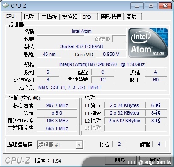The width and height of the screenshot is (174, 167).
Task: Maximize the CPU-Z window
Action: pyautogui.click(x=151, y=6)
